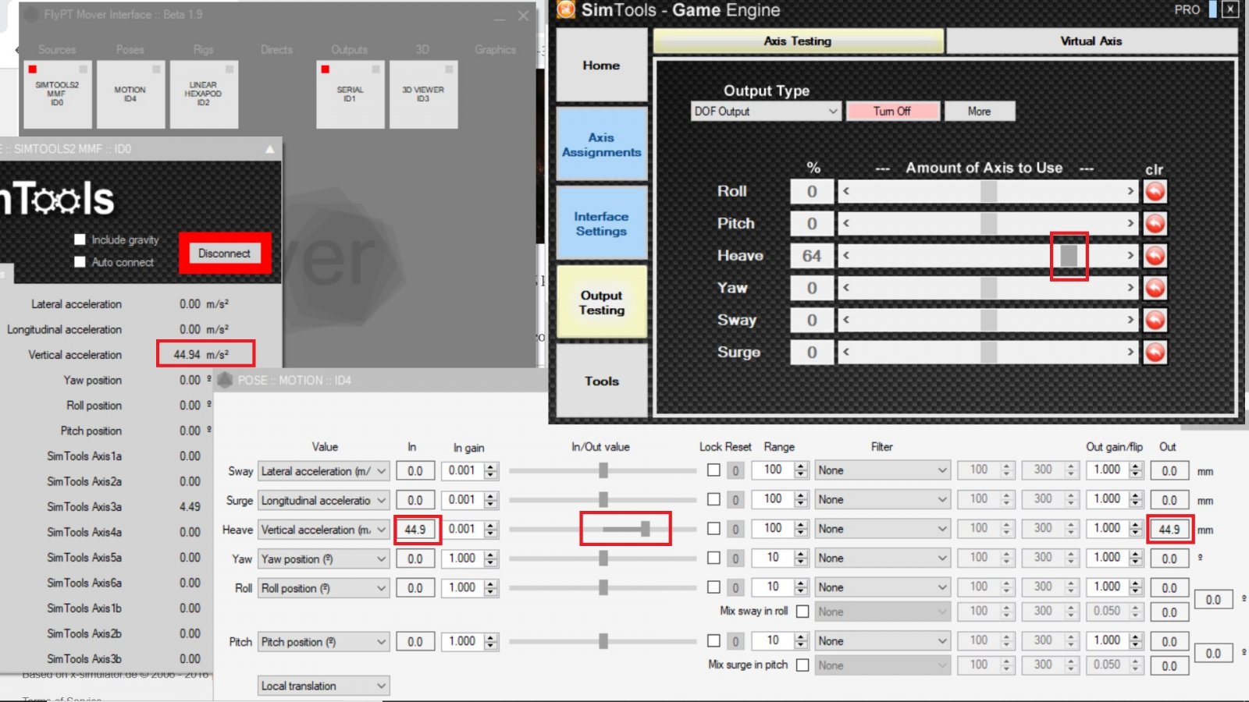
Task: Select the SERIAL ID1 output module
Action: coord(350,94)
